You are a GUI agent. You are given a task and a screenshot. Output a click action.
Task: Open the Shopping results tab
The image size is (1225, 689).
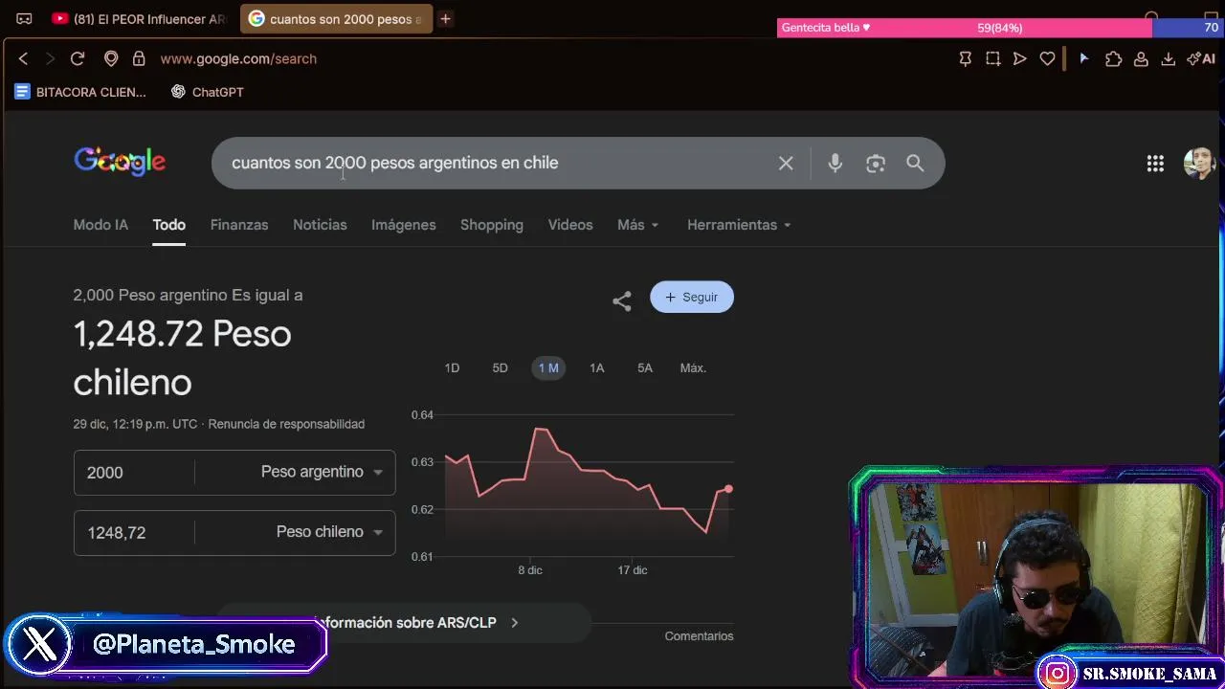[492, 225]
